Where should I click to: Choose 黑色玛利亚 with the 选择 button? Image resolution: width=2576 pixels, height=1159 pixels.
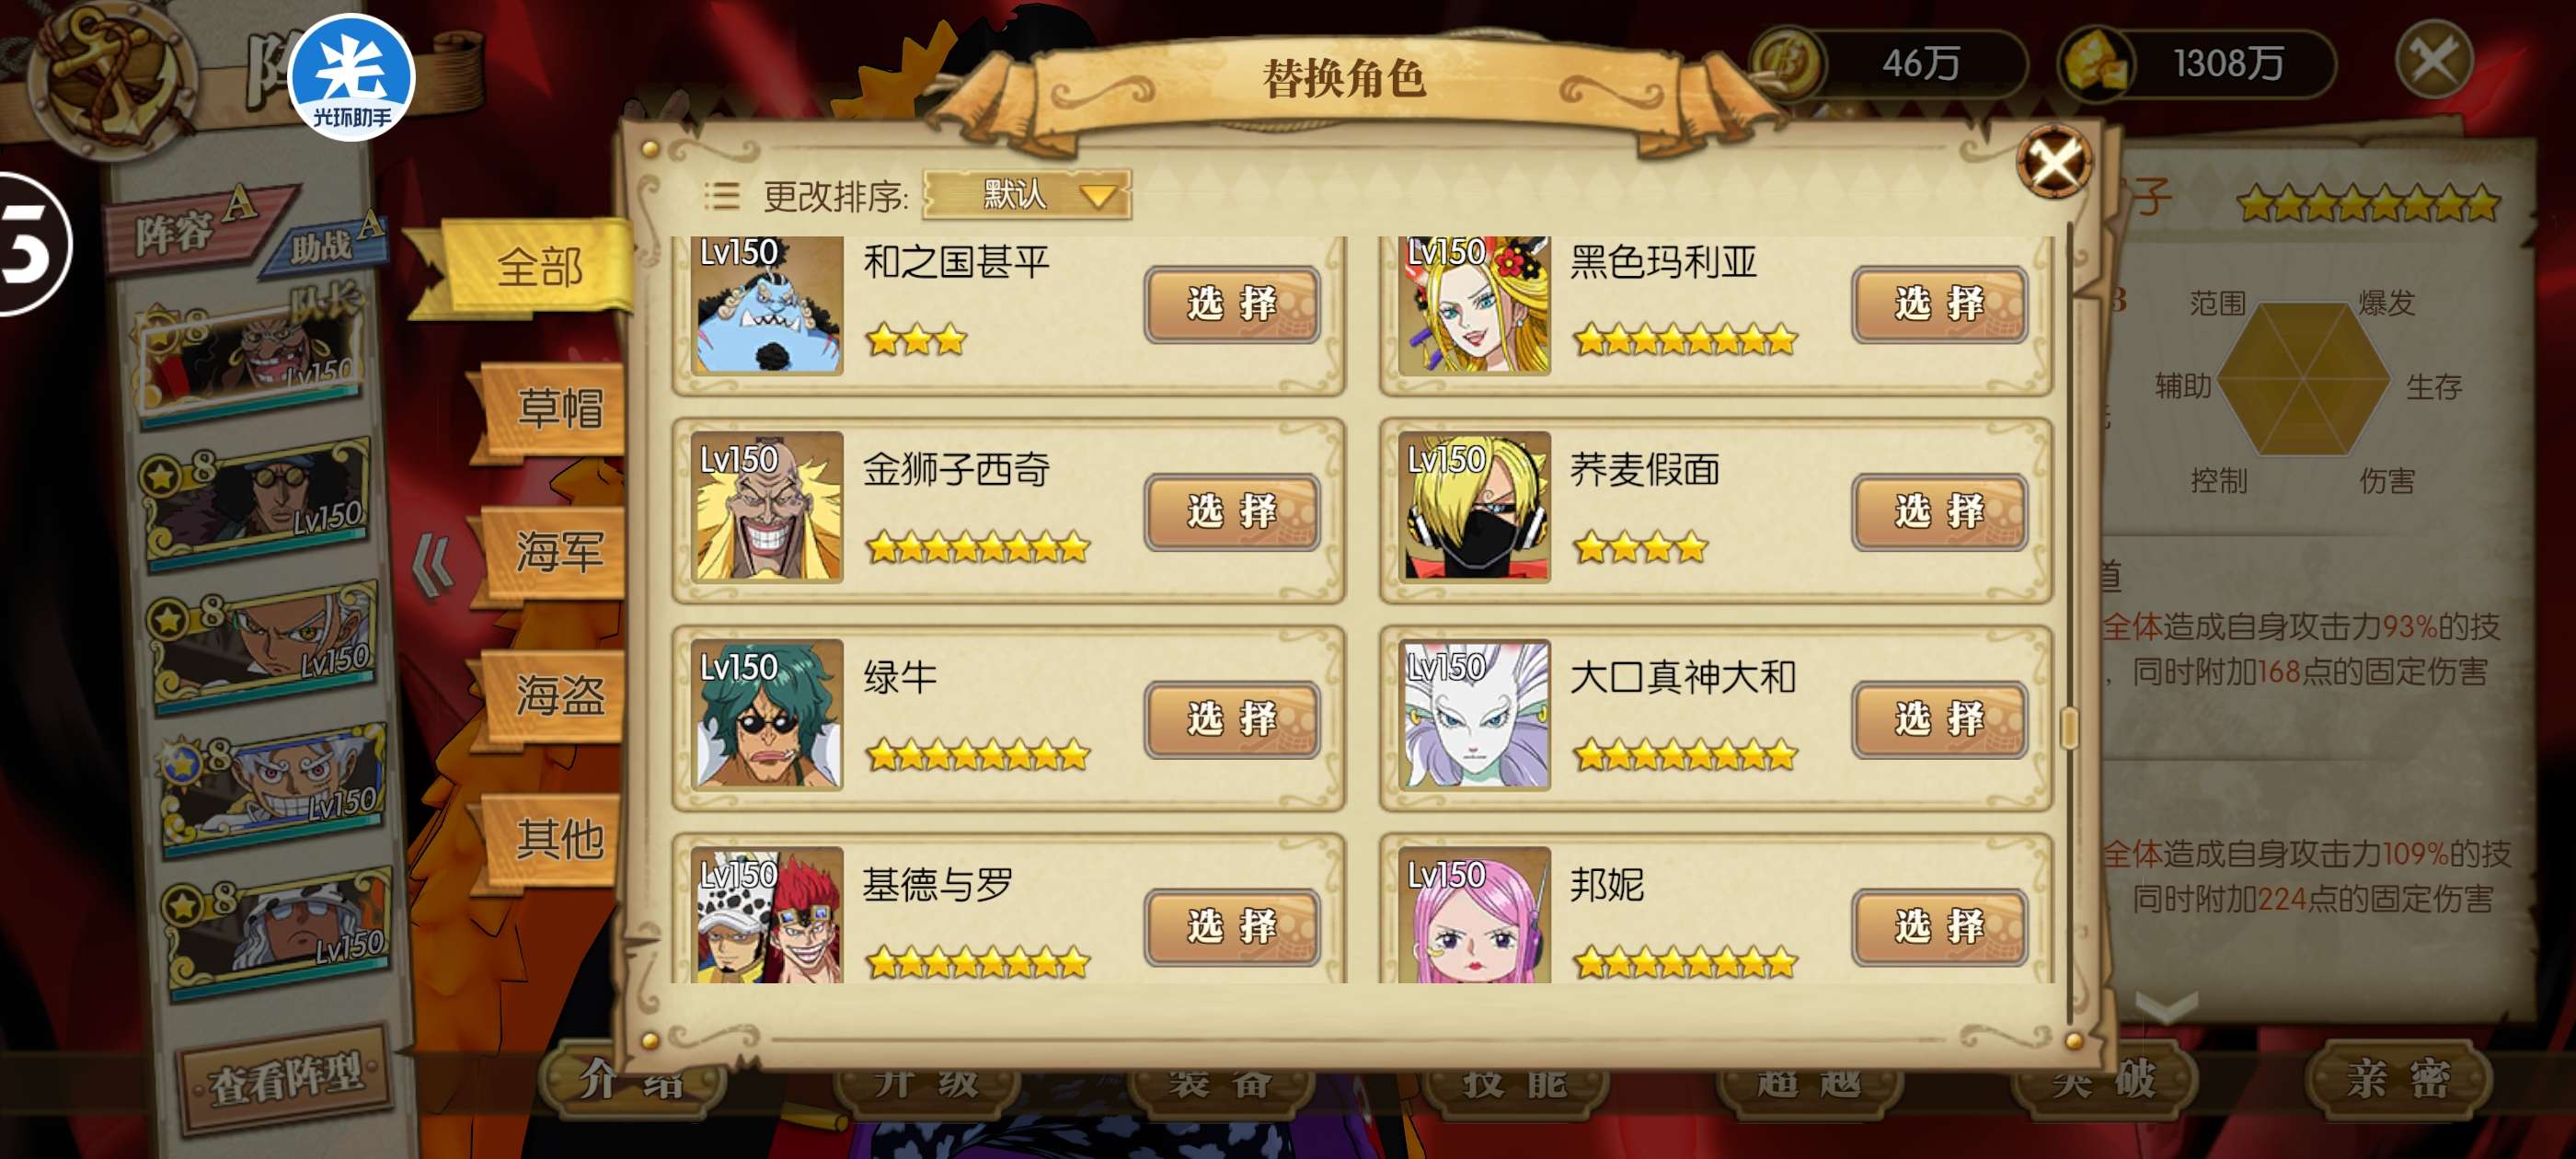(1939, 304)
